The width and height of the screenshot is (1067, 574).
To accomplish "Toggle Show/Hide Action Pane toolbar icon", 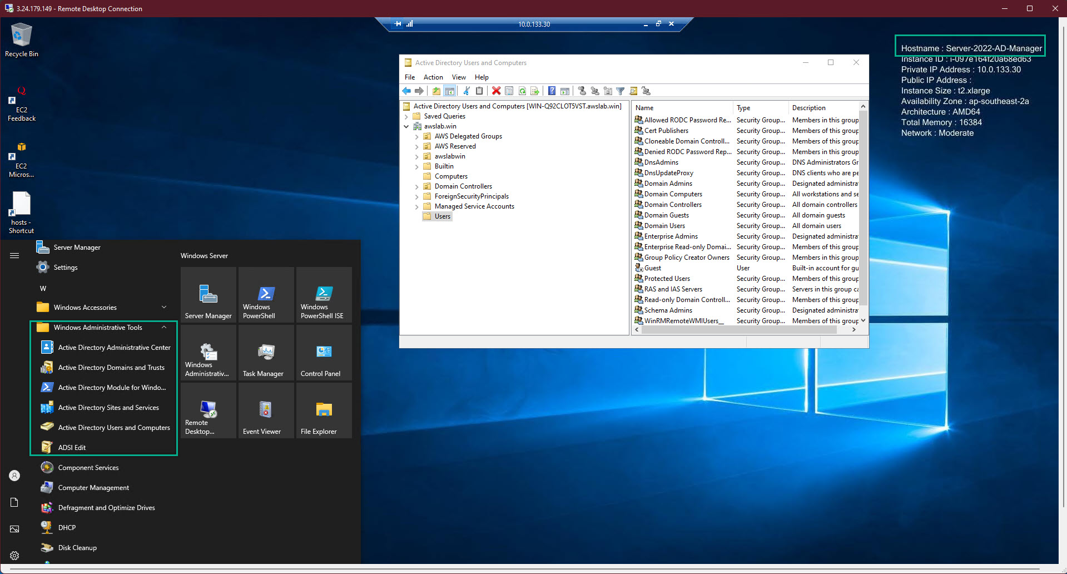I will pyautogui.click(x=565, y=91).
